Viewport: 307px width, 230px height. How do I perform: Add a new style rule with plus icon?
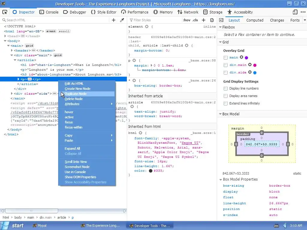point(204,20)
